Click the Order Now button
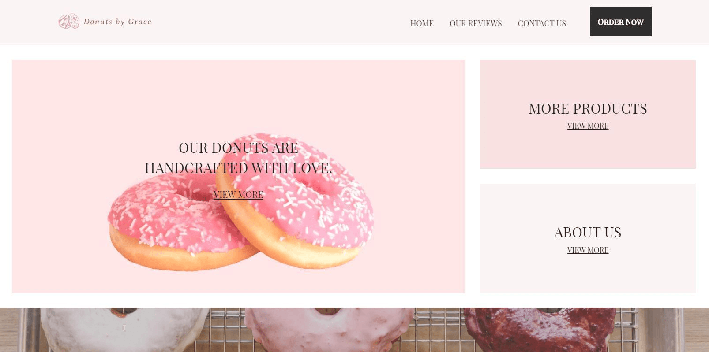This screenshot has width=709, height=352. [x=620, y=22]
